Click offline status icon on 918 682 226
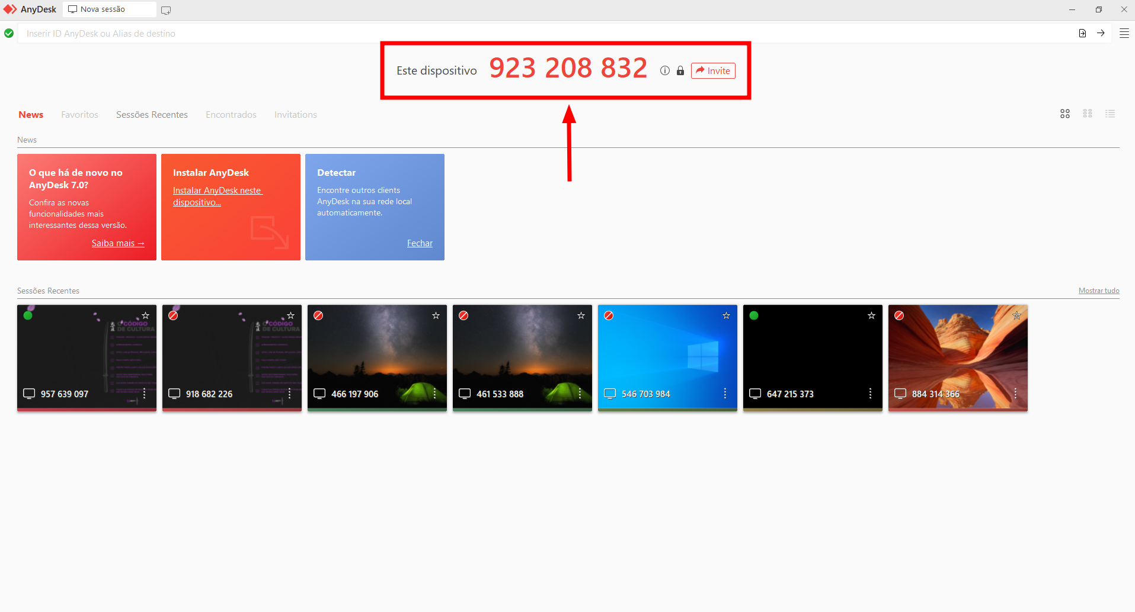 pyautogui.click(x=173, y=315)
